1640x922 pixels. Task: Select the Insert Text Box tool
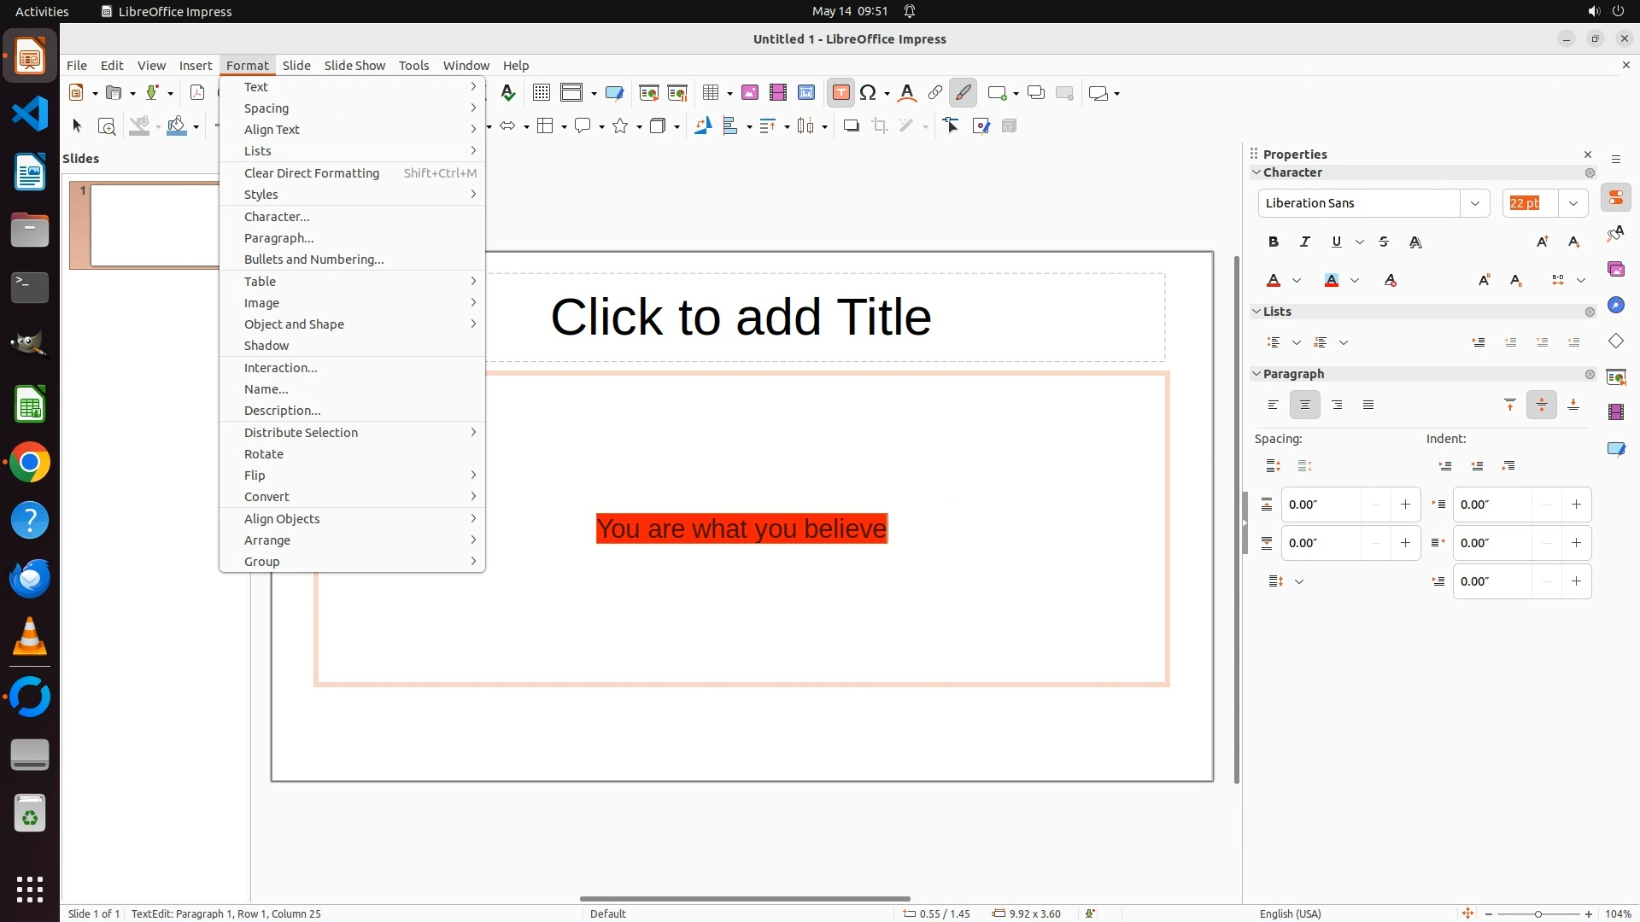tap(840, 93)
